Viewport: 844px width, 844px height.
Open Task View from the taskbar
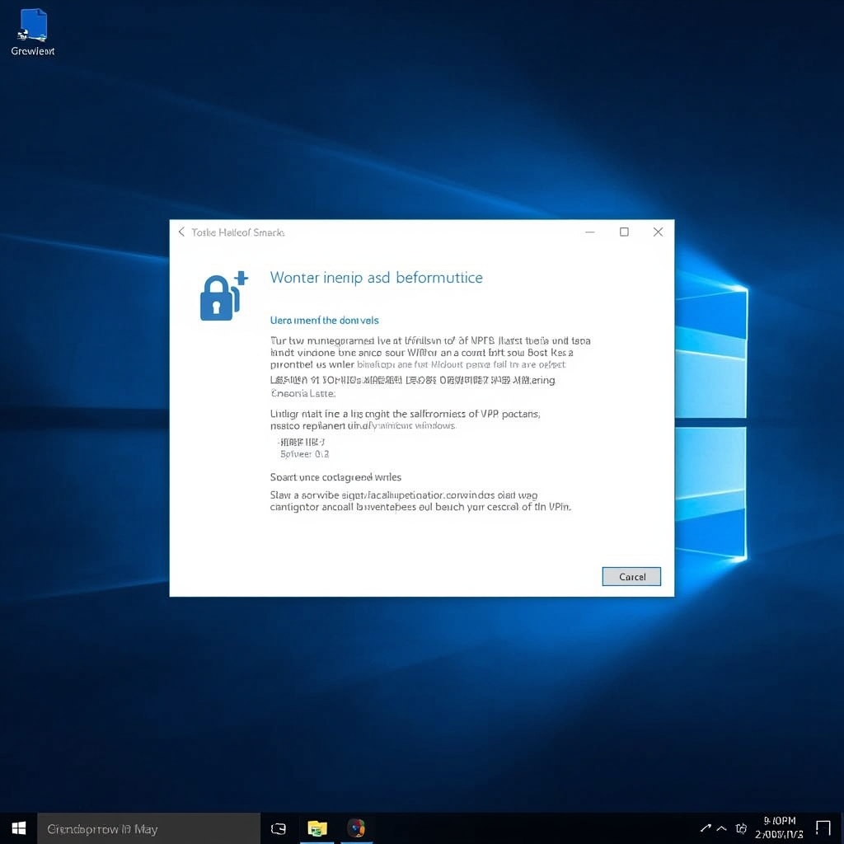click(x=278, y=828)
